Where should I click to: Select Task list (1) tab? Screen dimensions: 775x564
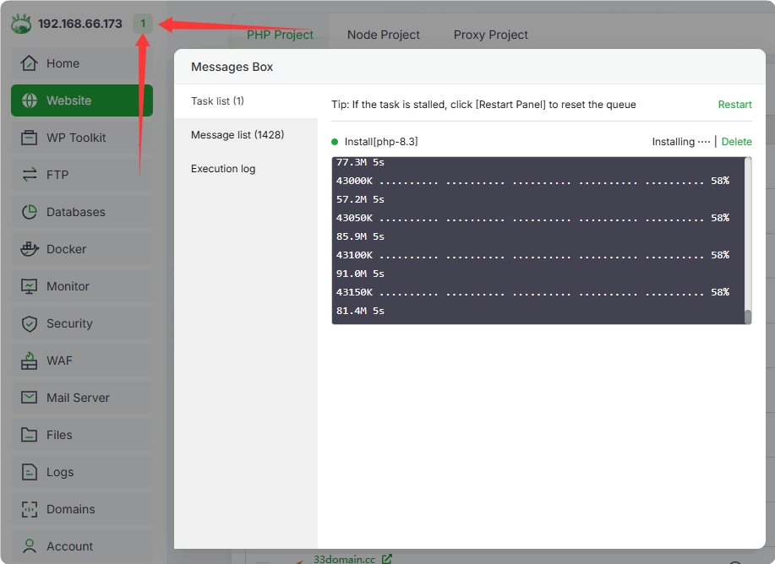[x=246, y=100]
